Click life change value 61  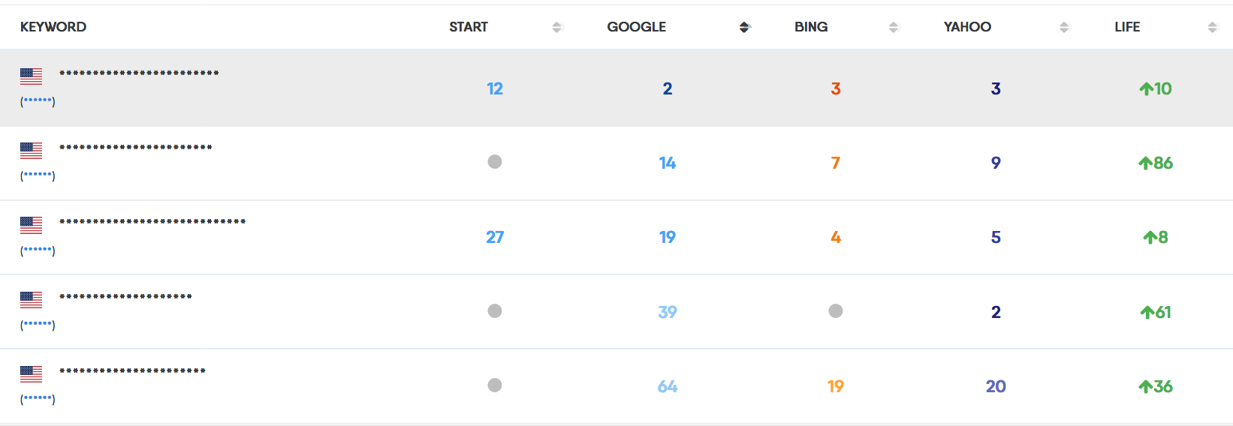click(1163, 313)
